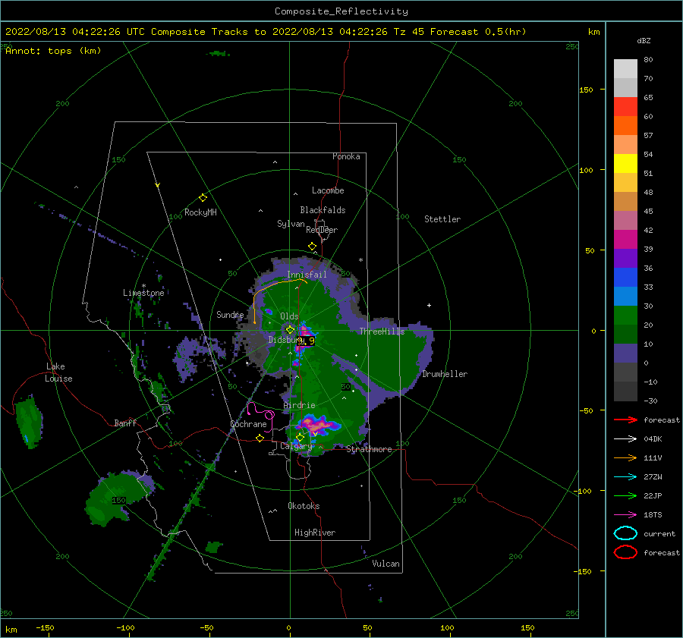The width and height of the screenshot is (683, 638).
Task: Click the 'current' label in the legend
Action: tap(659, 533)
